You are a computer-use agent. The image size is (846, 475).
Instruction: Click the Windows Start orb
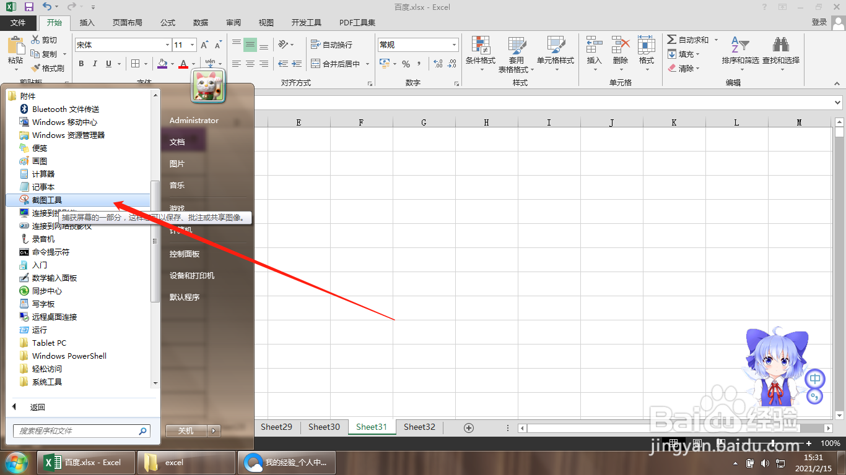pyautogui.click(x=16, y=462)
